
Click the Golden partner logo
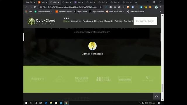[x=81, y=79]
